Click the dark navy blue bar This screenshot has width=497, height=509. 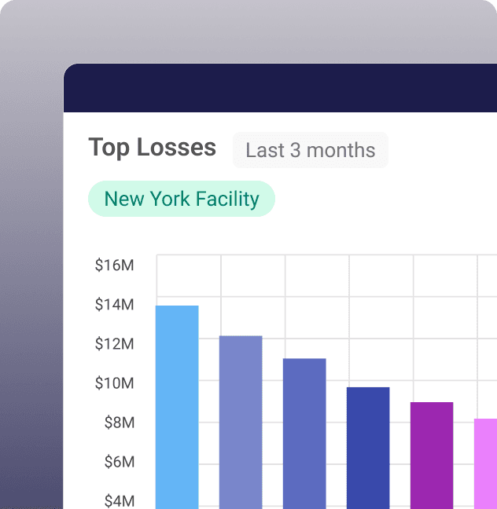pos(368,447)
